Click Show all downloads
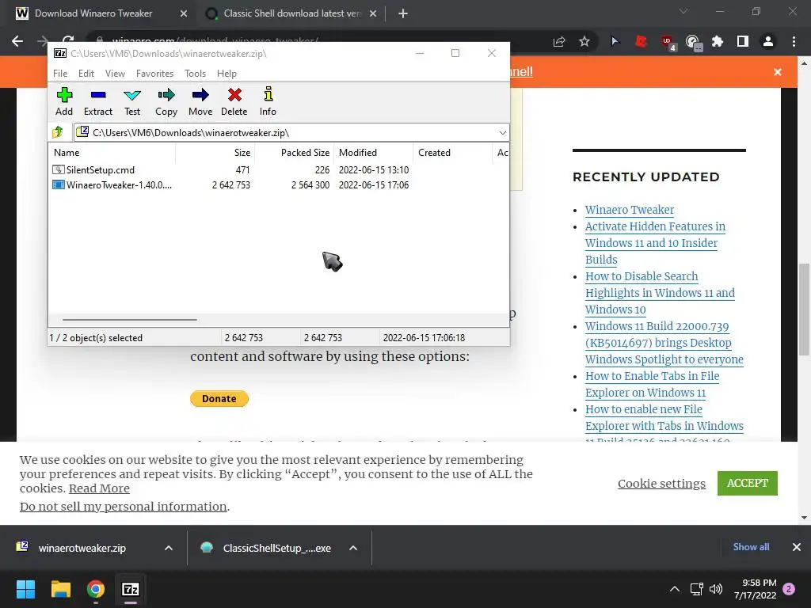The image size is (811, 608). click(751, 547)
